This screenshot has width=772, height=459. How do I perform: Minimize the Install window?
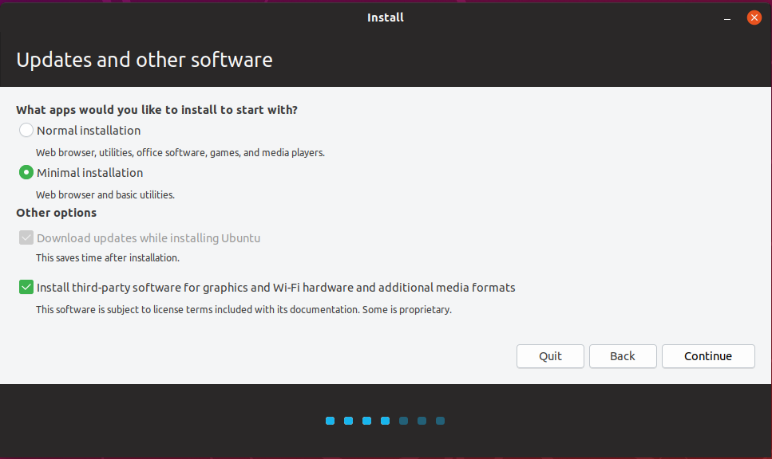pyautogui.click(x=728, y=18)
